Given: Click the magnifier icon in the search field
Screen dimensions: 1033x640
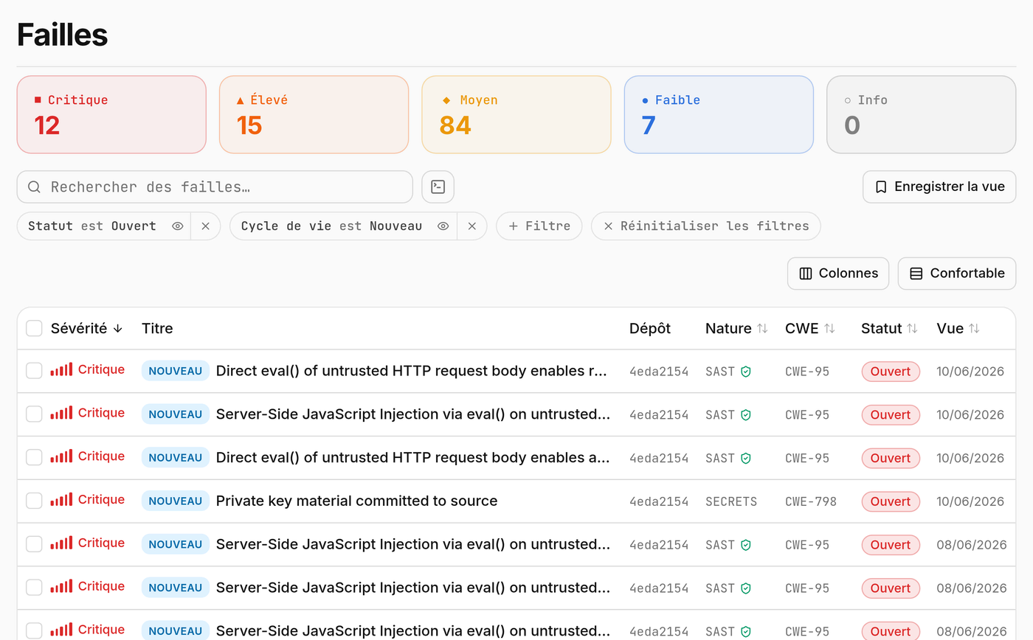Looking at the screenshot, I should (x=34, y=187).
